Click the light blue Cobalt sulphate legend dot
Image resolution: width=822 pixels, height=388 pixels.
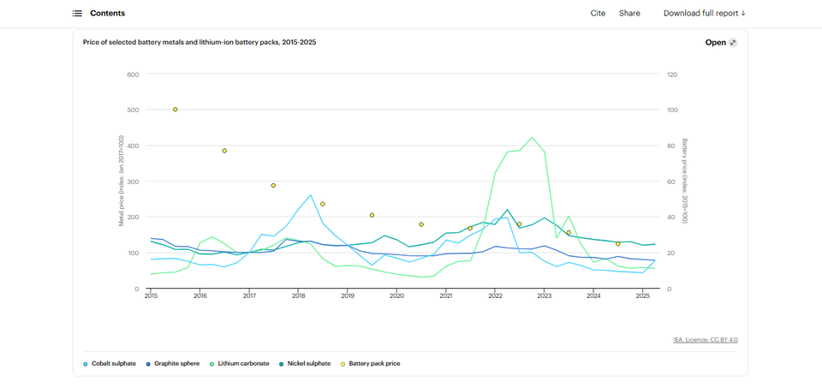[x=86, y=364]
